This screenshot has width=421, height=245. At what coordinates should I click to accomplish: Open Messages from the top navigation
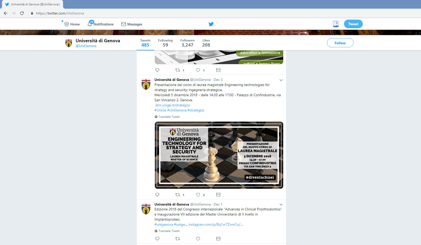tap(132, 24)
